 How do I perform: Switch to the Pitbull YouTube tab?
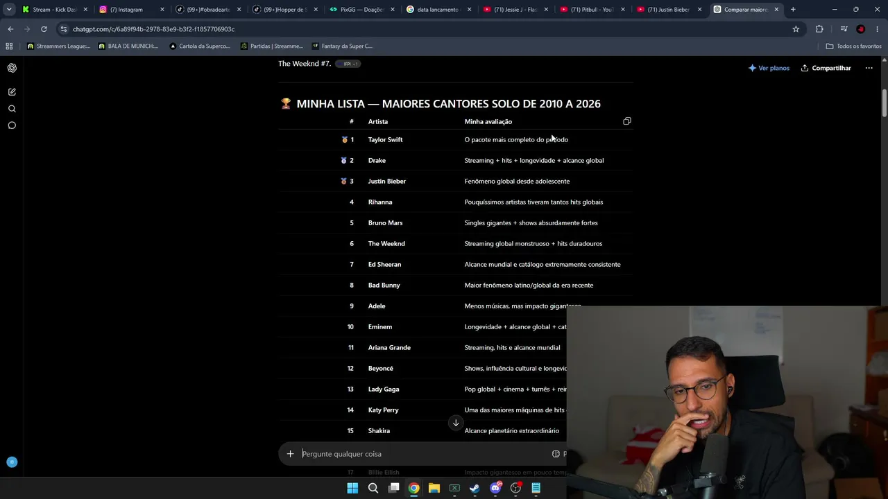tap(591, 10)
